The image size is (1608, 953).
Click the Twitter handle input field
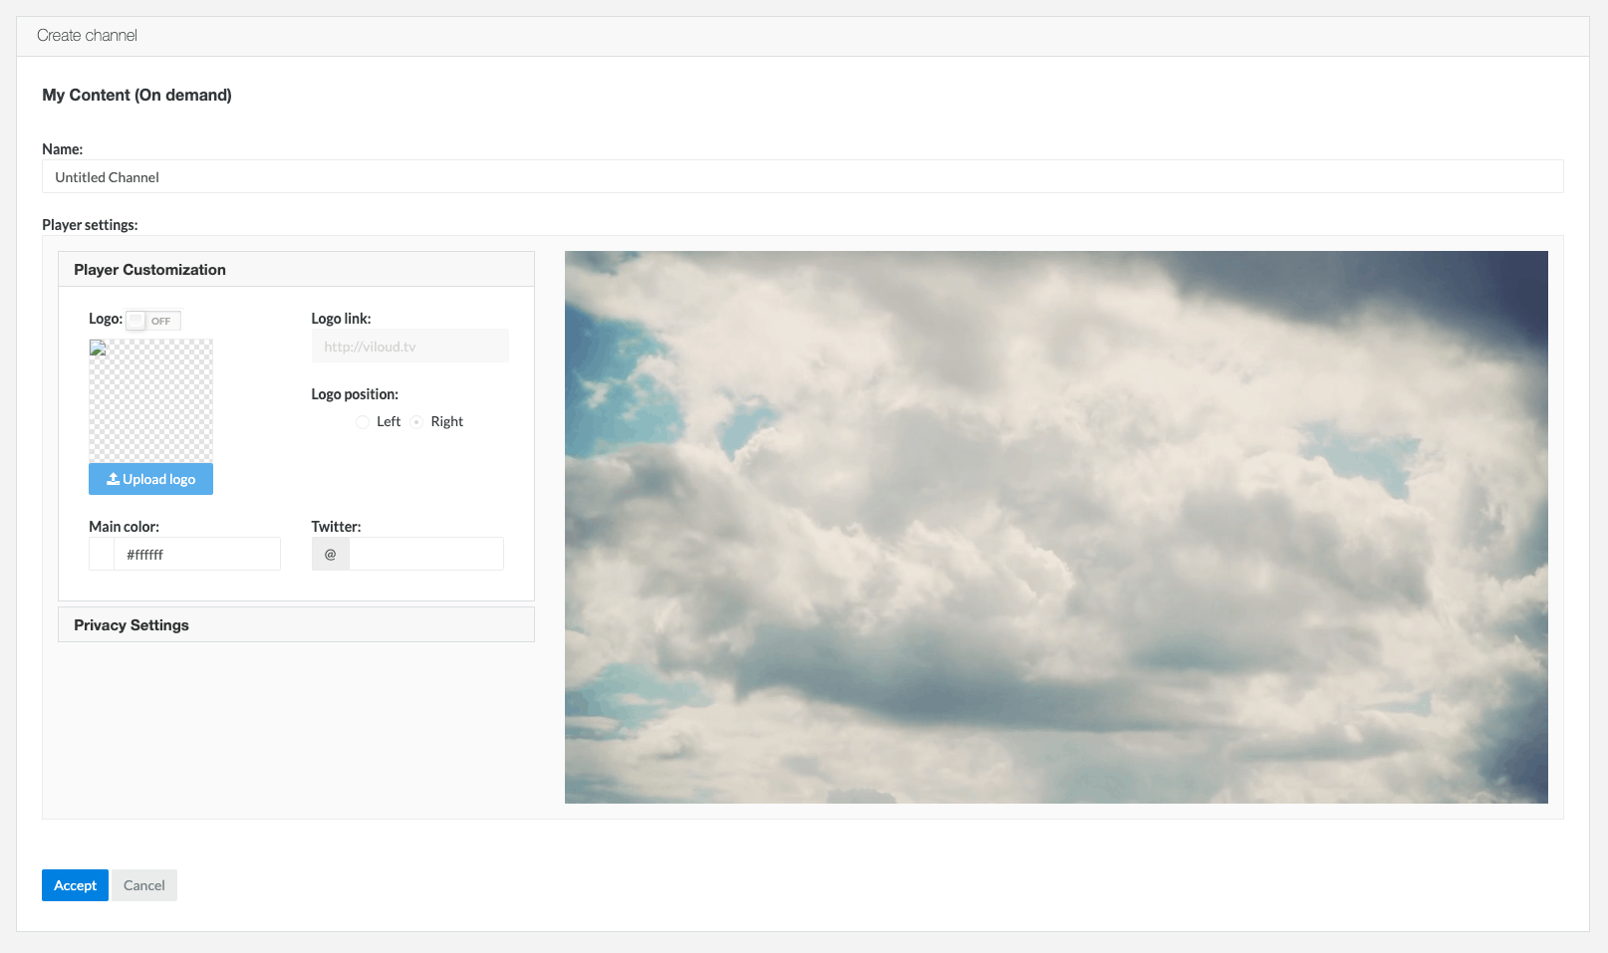426,554
